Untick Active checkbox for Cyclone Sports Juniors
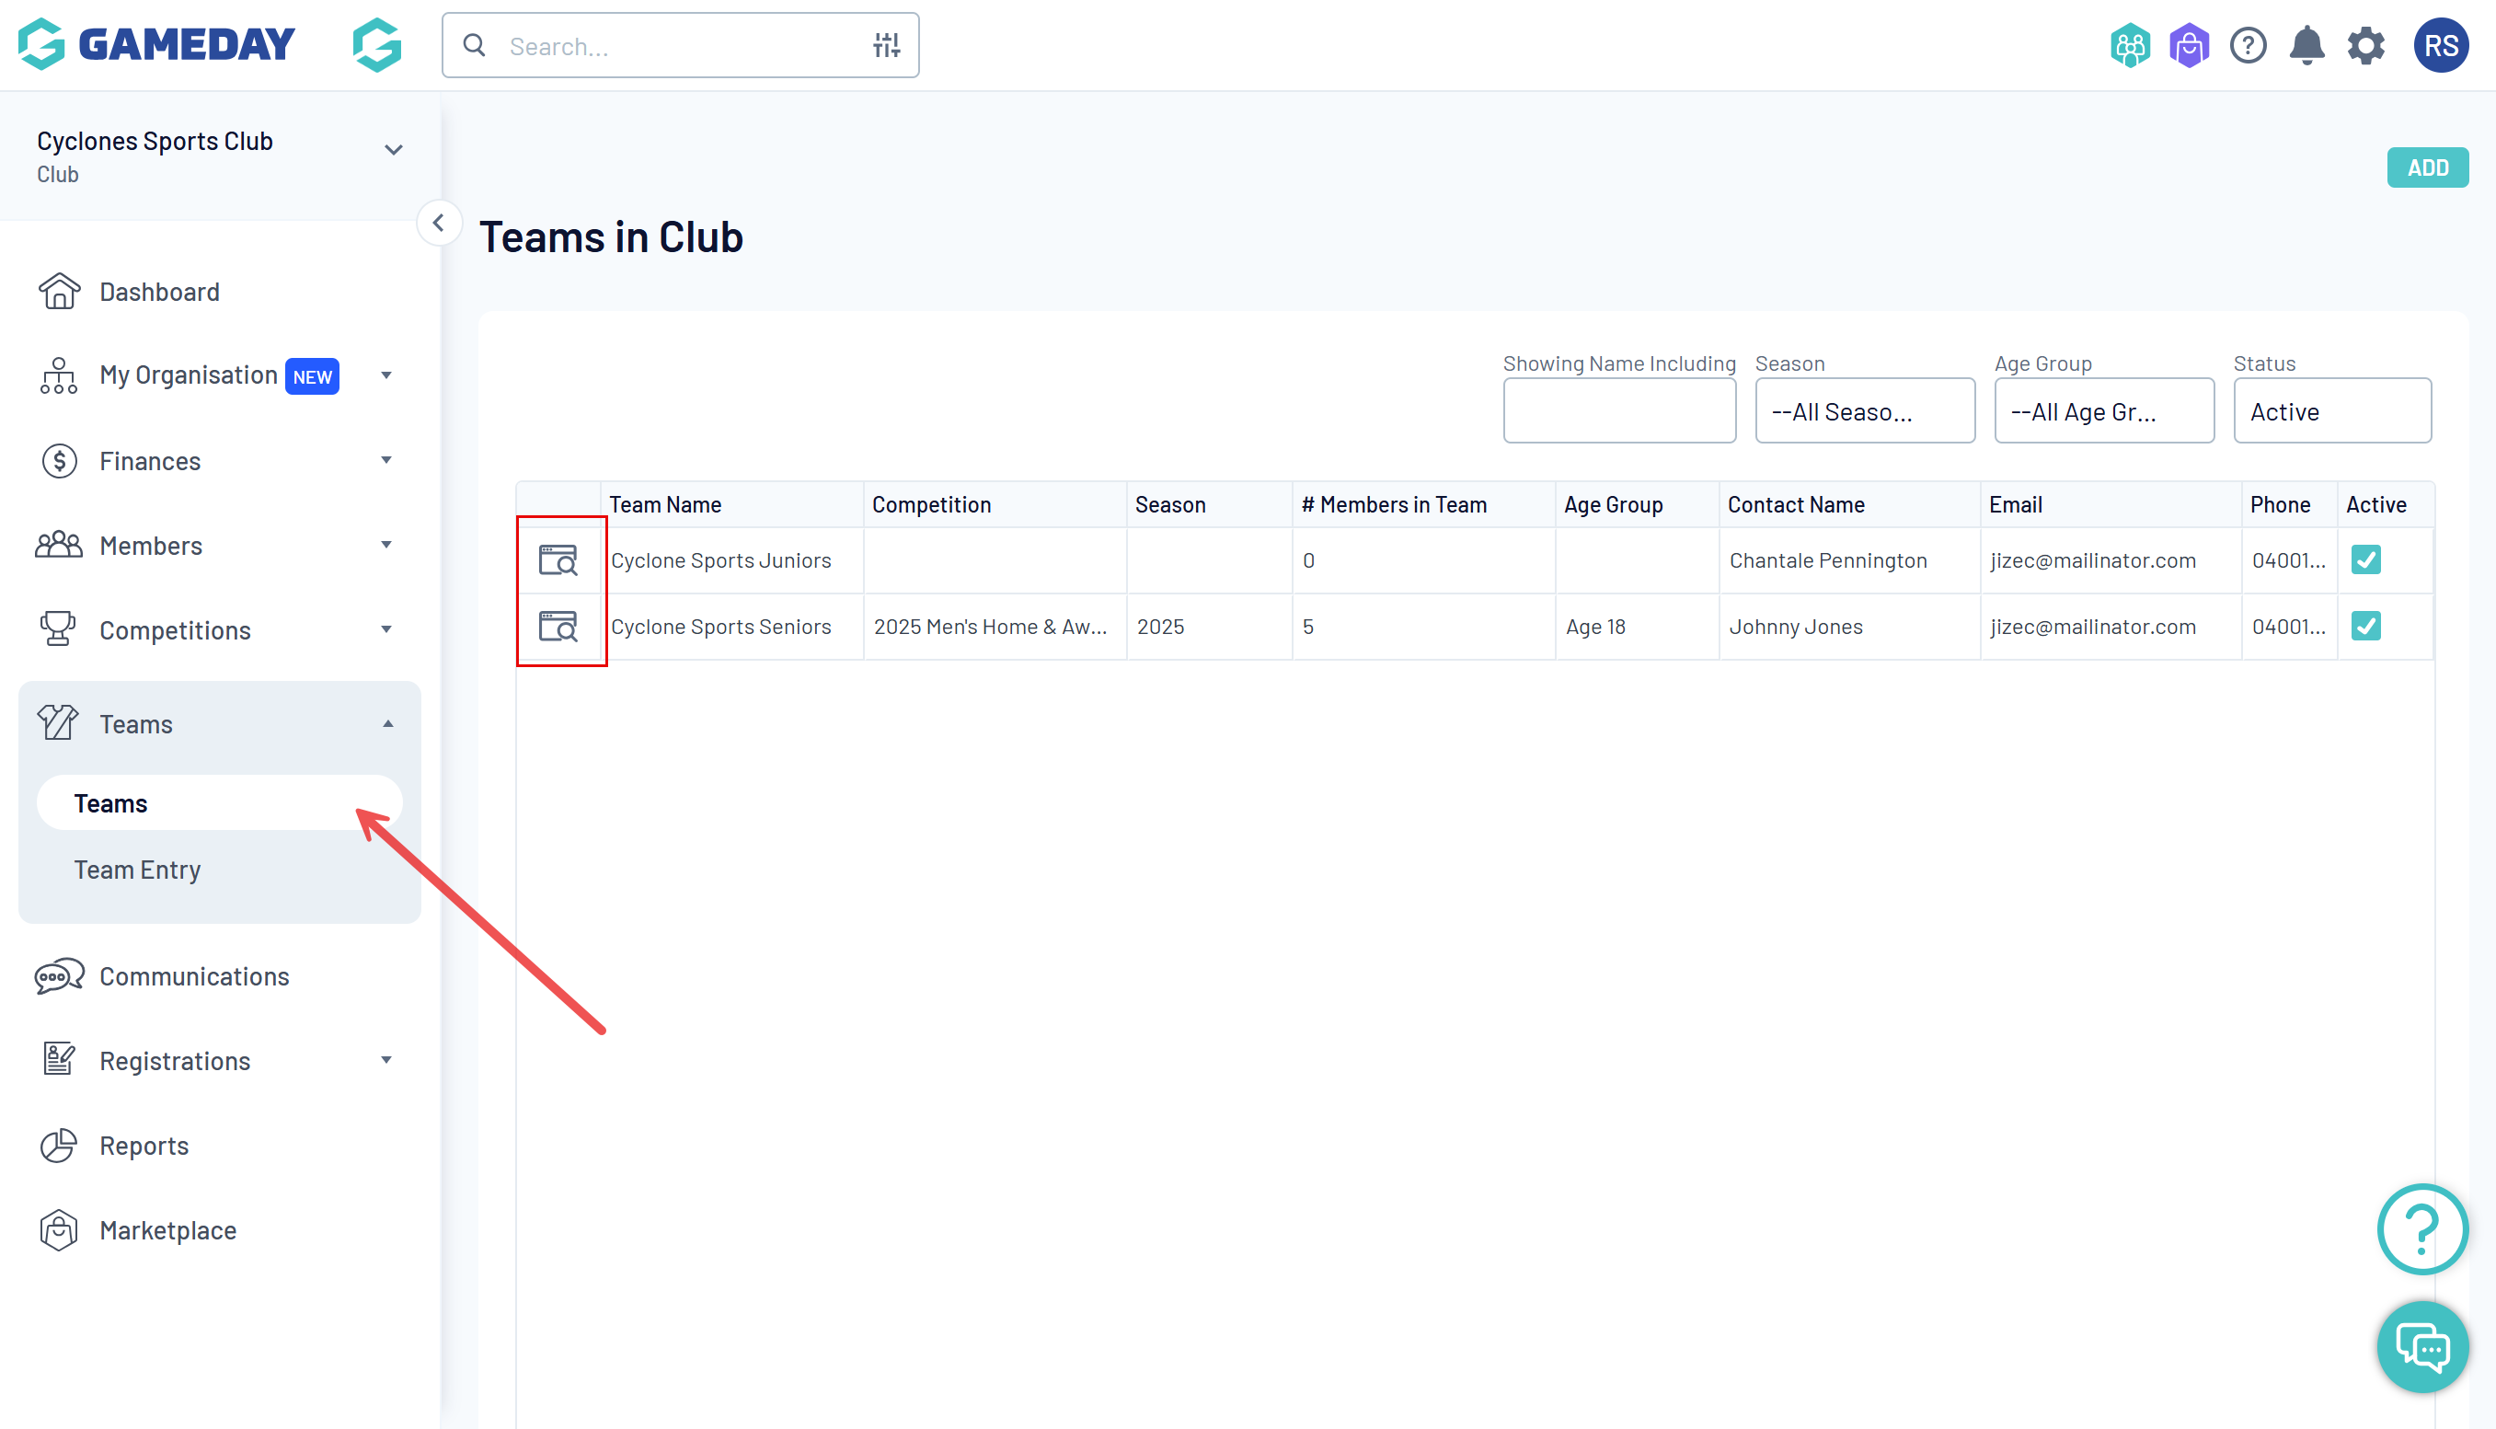Screen dimensions: 2496x1429 [2365, 560]
